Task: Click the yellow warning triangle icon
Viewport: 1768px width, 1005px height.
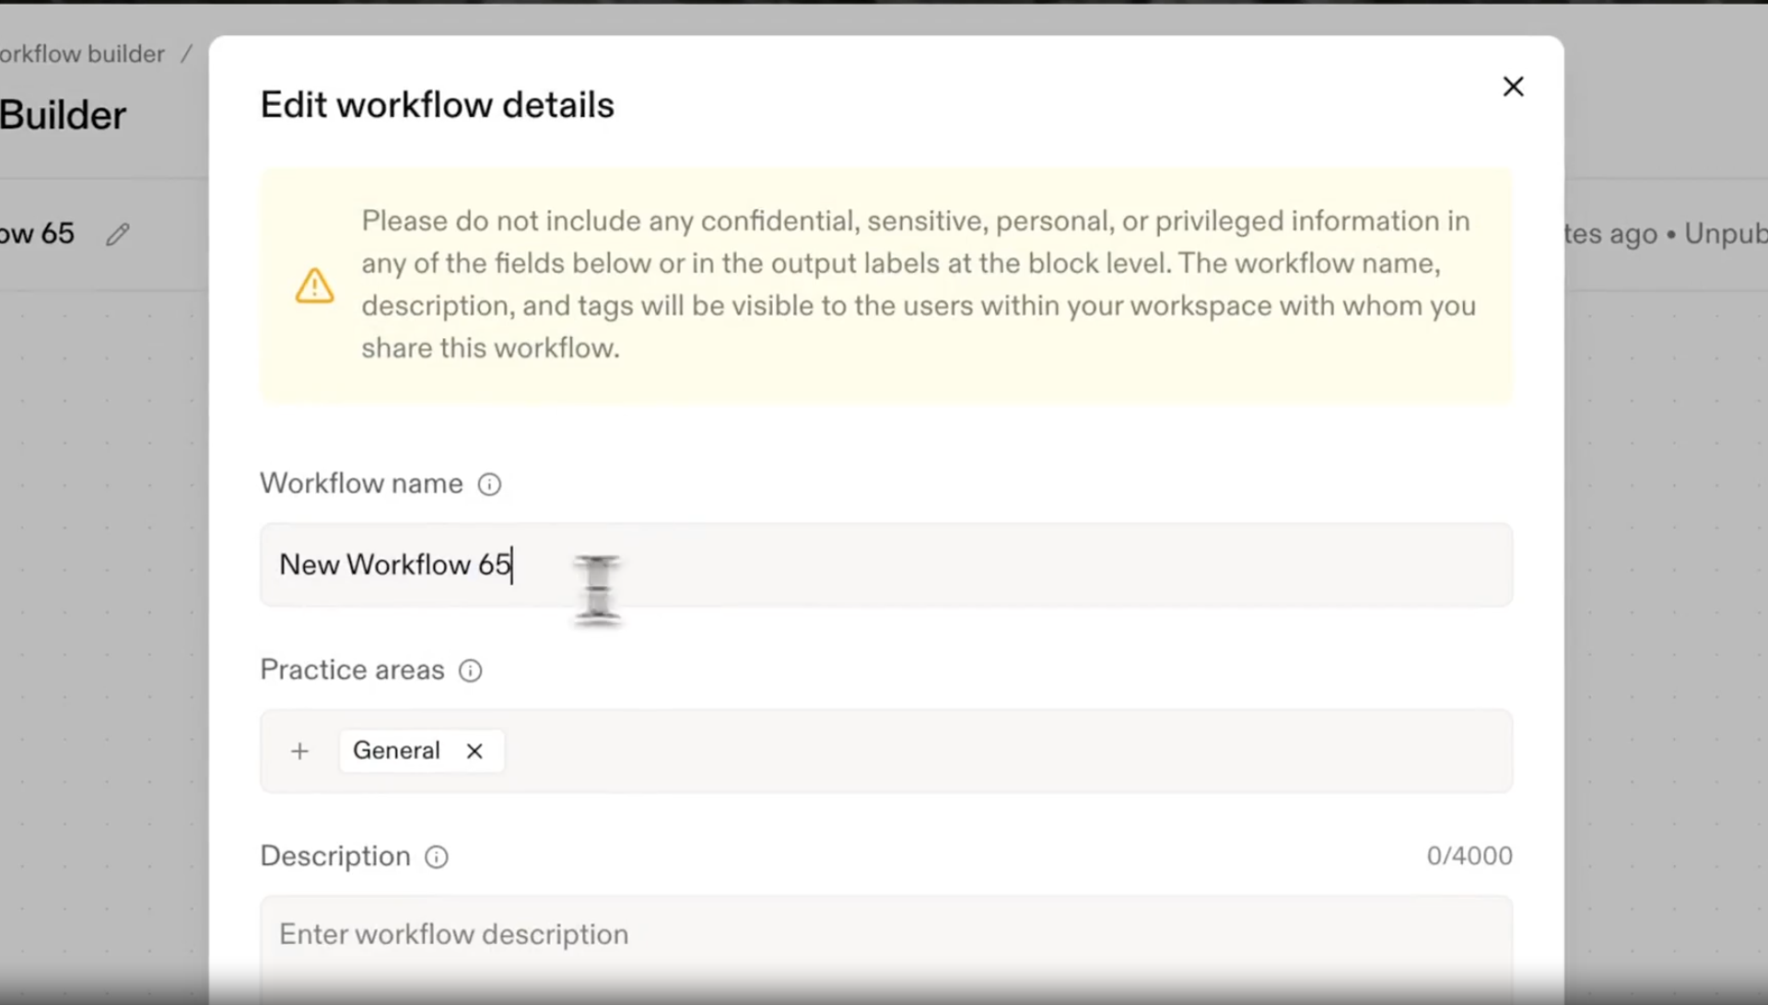Action: coord(314,286)
